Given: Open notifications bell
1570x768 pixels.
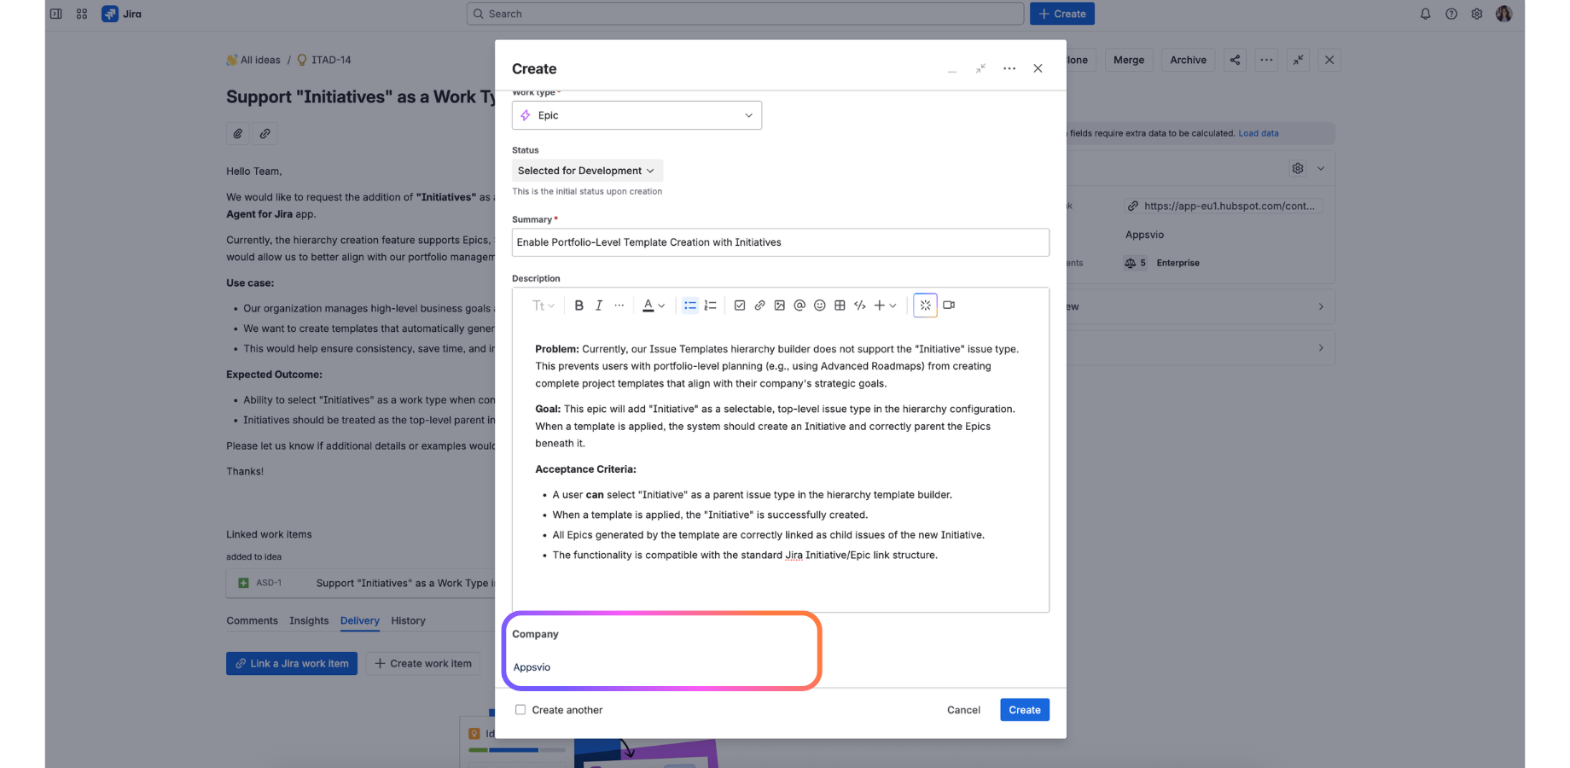Looking at the screenshot, I should [x=1425, y=14].
